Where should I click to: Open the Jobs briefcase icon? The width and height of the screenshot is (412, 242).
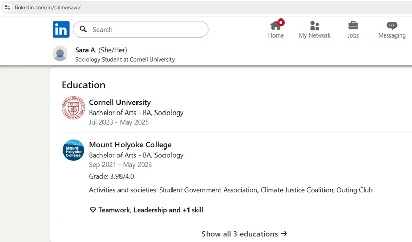tap(353, 26)
